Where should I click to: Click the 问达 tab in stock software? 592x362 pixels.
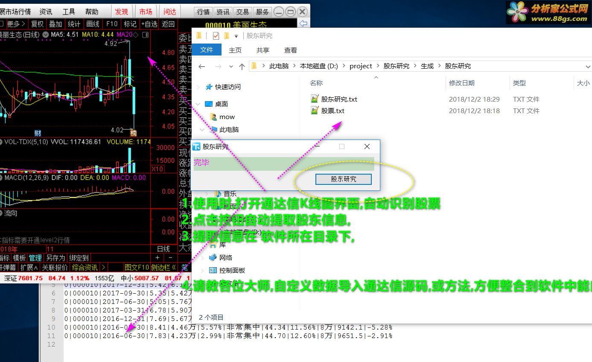pos(170,12)
